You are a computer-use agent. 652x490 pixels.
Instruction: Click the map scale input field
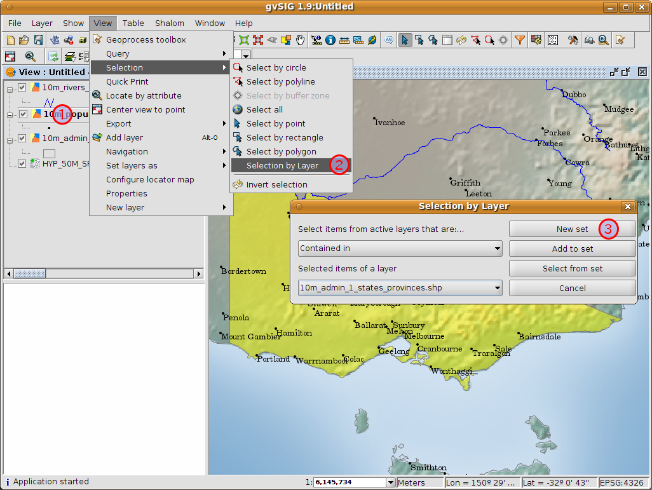(x=350, y=482)
